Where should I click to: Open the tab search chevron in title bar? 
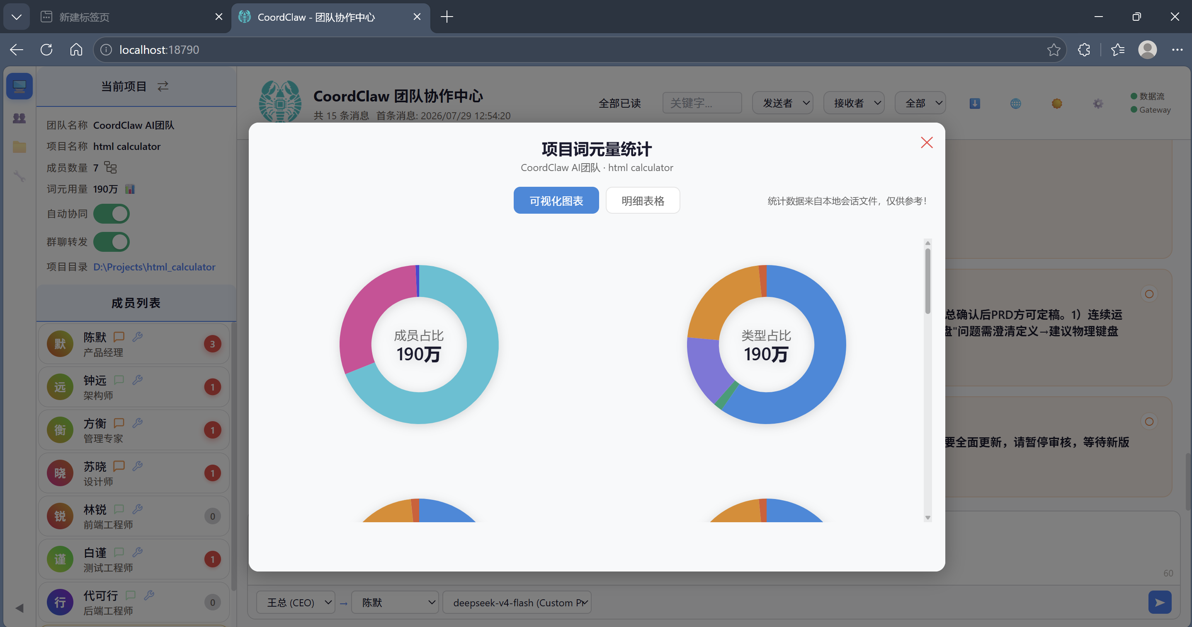[17, 17]
